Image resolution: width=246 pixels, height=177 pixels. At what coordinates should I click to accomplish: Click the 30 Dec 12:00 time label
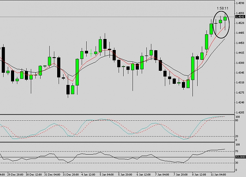(x=34, y=175)
